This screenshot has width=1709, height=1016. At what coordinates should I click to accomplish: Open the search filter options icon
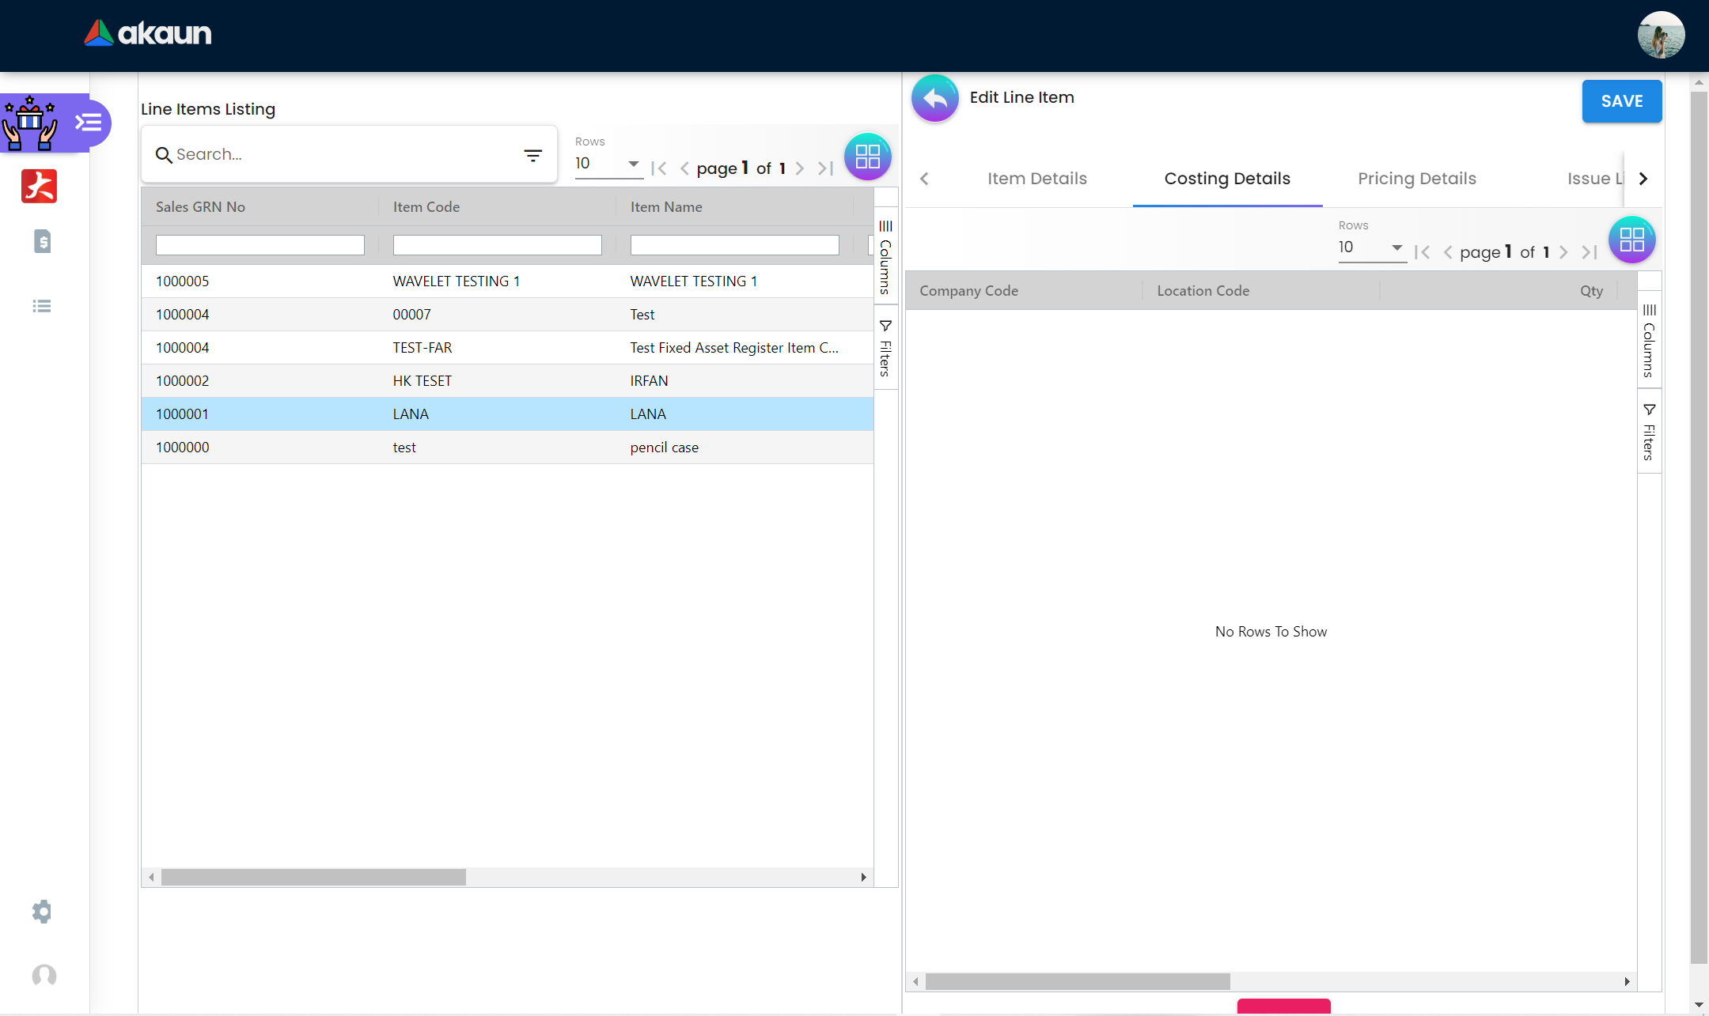click(x=533, y=155)
